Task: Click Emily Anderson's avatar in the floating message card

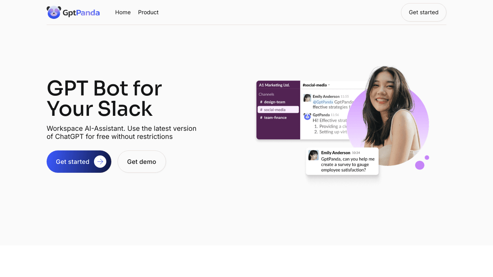Action: coord(313,155)
